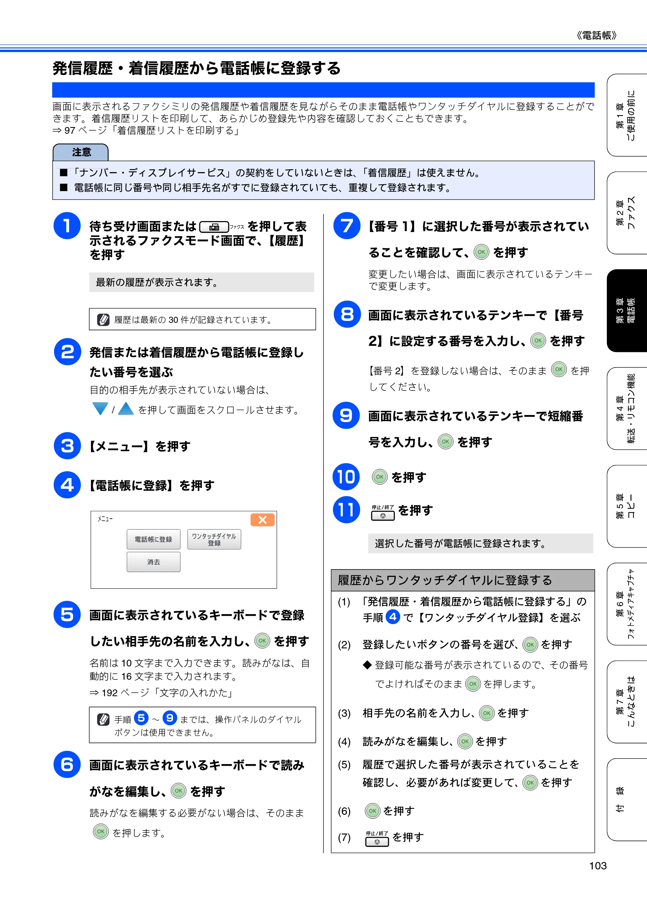Click the OK icon in one-touch step (4)
This screenshot has width=647, height=915.
tap(465, 741)
